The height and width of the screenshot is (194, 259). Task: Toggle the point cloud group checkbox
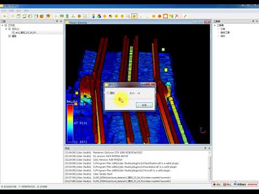click(x=10, y=29)
